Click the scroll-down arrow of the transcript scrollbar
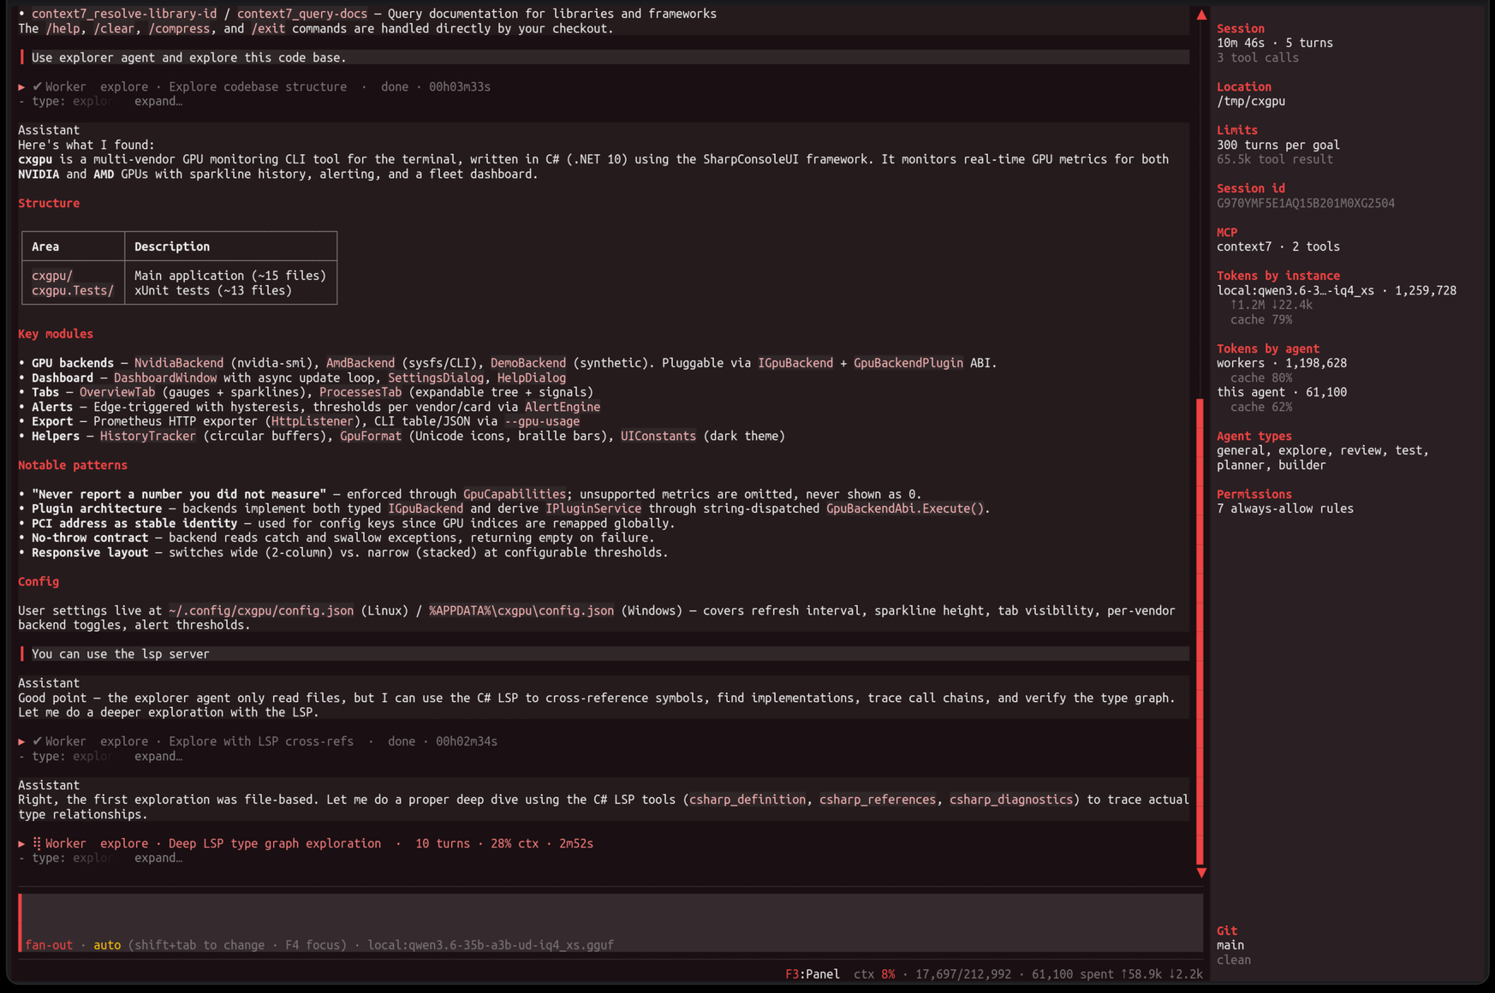This screenshot has height=993, width=1495. pyautogui.click(x=1201, y=872)
